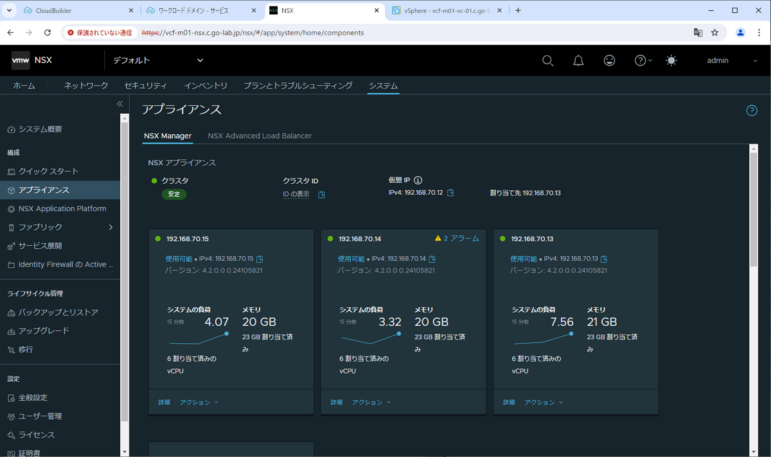This screenshot has width=771, height=457.
Task: Open 詳細 for node 192.168.70.13
Action: pos(509,402)
